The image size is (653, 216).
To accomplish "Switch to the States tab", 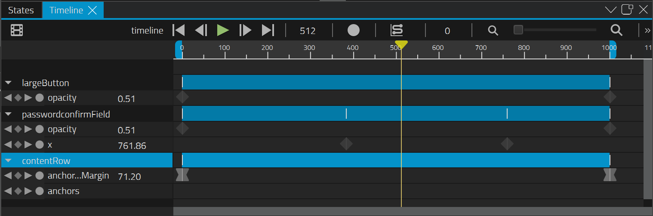I will pos(21,10).
